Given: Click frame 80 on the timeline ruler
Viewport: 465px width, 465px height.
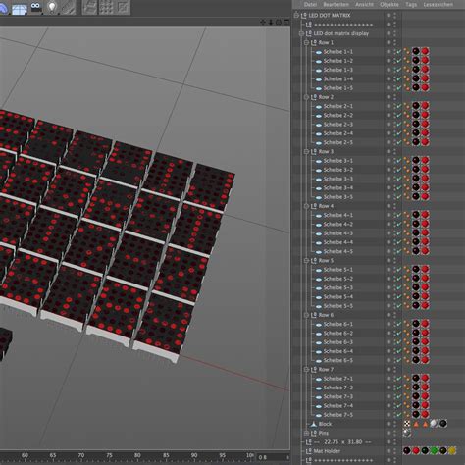Looking at the screenshot, I should (x=137, y=455).
